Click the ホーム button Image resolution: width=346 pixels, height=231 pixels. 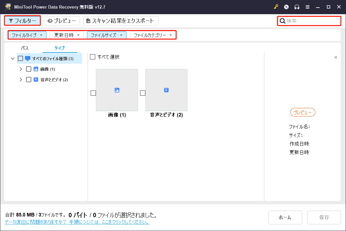pos(285,217)
